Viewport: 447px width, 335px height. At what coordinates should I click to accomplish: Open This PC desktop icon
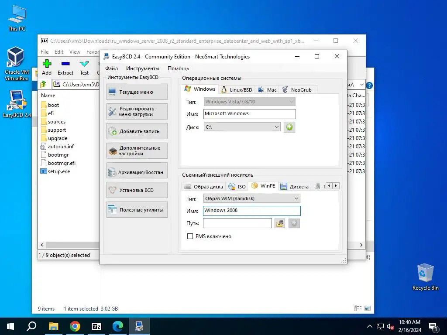point(17,18)
